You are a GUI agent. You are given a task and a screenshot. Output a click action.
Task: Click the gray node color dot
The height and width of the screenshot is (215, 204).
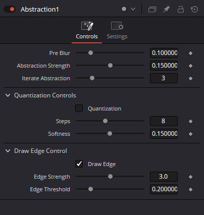coord(124,9)
